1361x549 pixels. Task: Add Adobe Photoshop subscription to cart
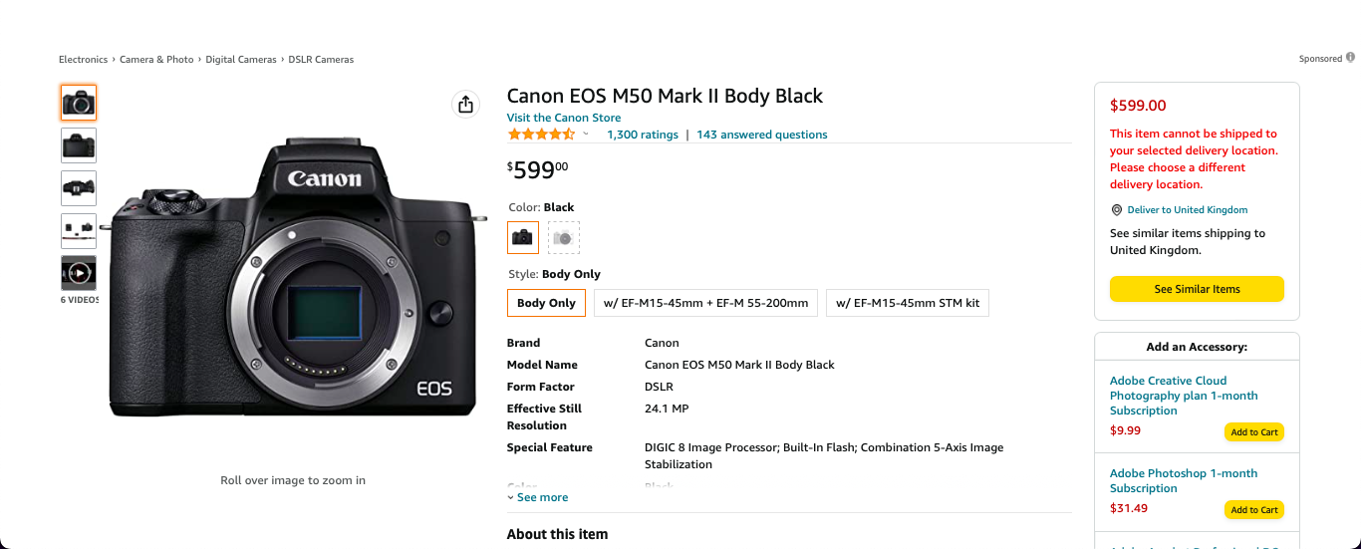pyautogui.click(x=1254, y=510)
